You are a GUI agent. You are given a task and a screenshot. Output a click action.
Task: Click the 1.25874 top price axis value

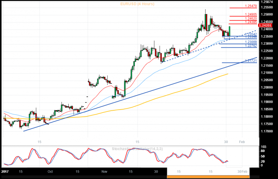pyautogui.click(x=267, y=2)
